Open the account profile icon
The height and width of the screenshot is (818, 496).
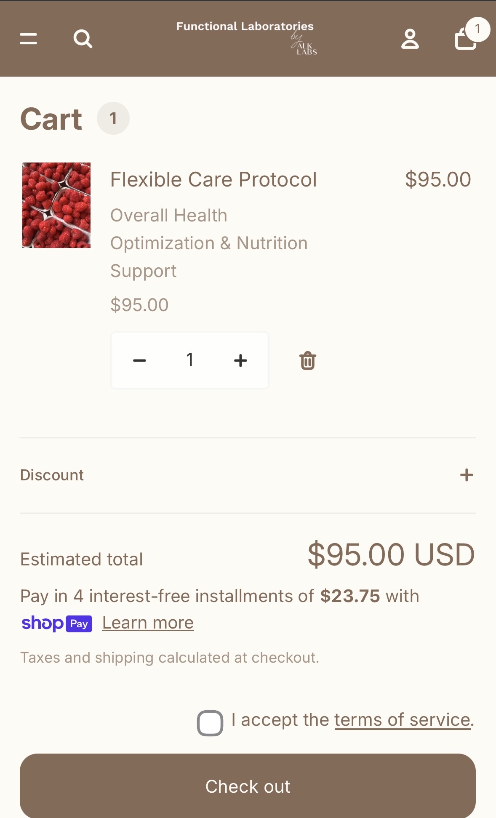(x=410, y=39)
